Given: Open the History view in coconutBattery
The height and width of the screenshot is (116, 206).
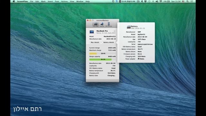Looking at the screenshot, I should tap(102, 24).
